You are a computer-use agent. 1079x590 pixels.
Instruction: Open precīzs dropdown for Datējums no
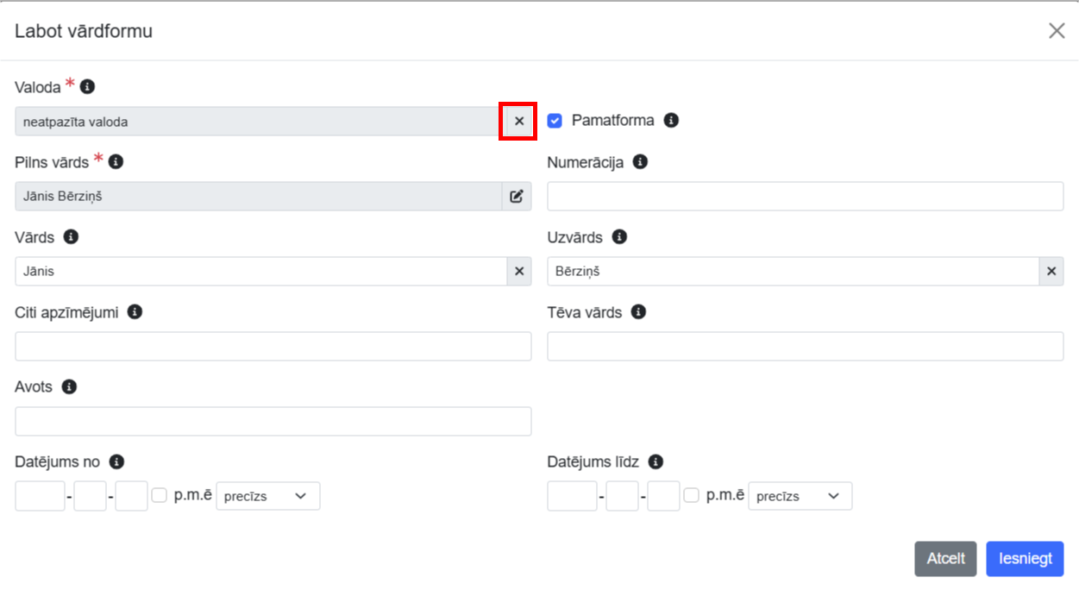tap(267, 497)
